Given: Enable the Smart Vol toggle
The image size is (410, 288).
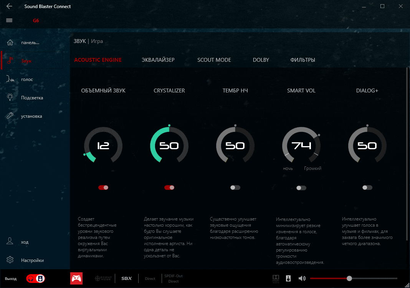Looking at the screenshot, I should [x=301, y=188].
